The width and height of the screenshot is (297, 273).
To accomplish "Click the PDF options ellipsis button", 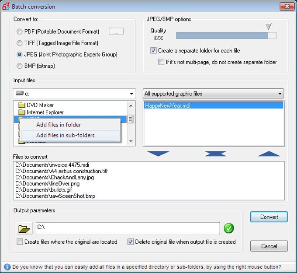I will point(116,31).
